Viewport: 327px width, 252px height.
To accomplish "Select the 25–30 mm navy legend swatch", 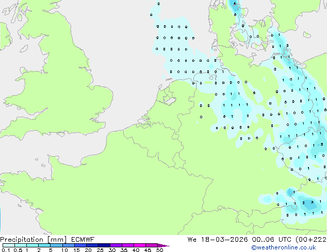I will 104,245.
